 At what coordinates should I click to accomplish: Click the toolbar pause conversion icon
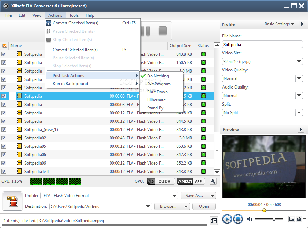click(x=146, y=31)
